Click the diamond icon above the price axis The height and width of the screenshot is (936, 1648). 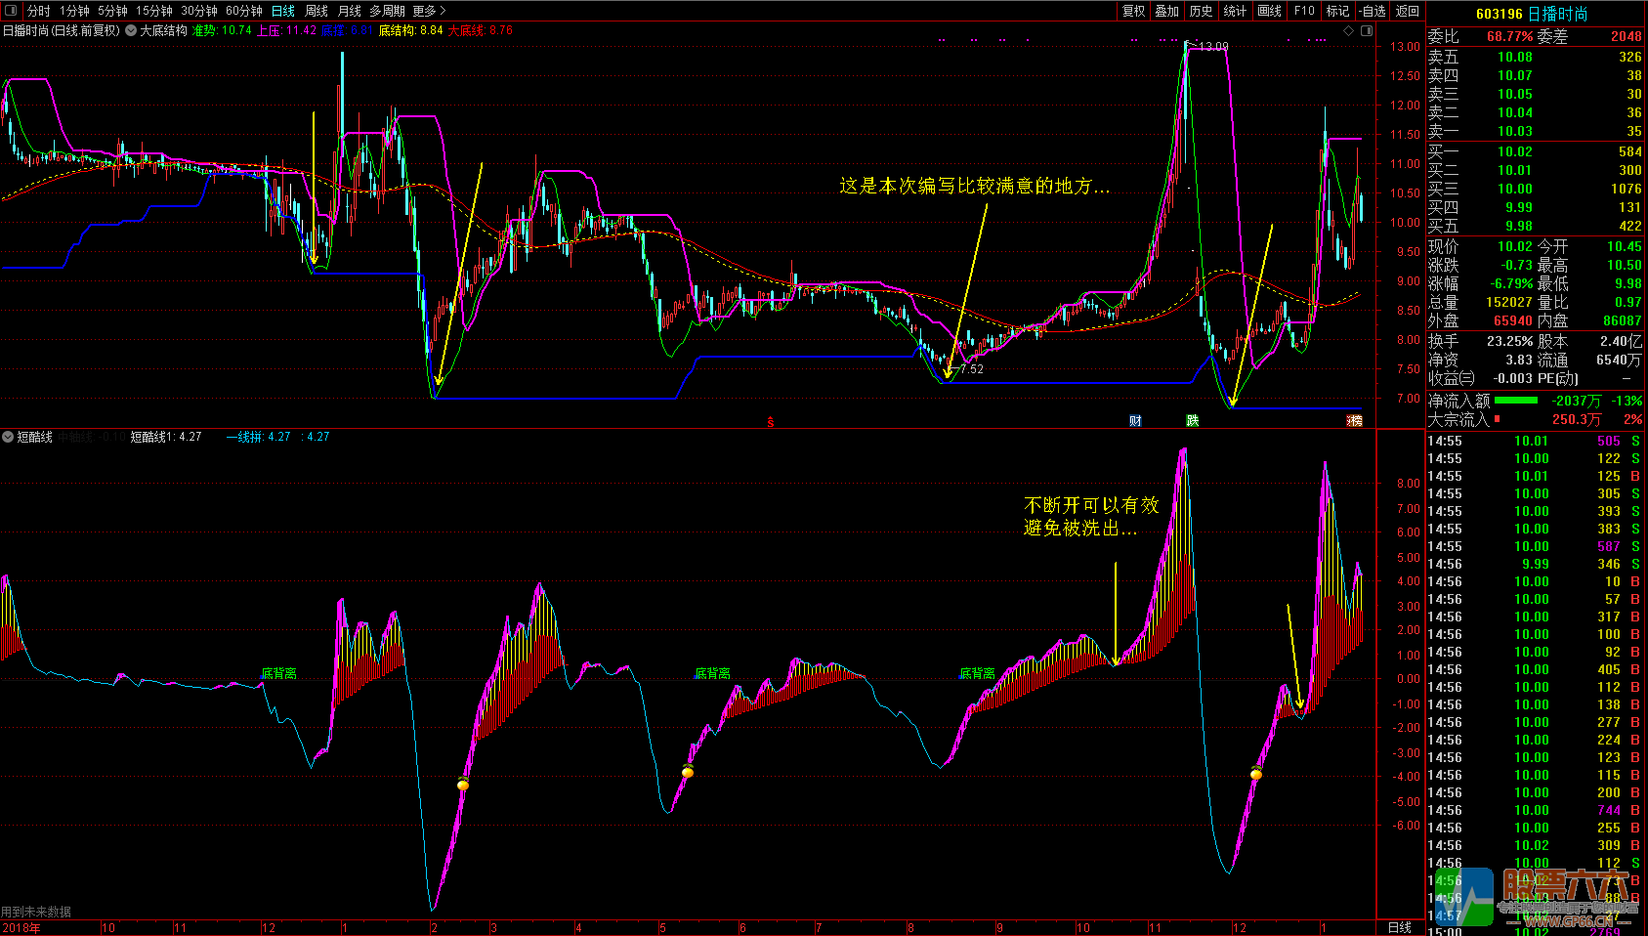click(x=1349, y=30)
